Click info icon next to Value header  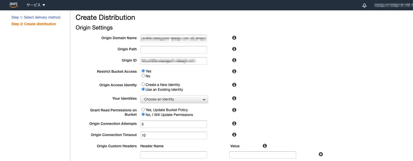point(265,146)
